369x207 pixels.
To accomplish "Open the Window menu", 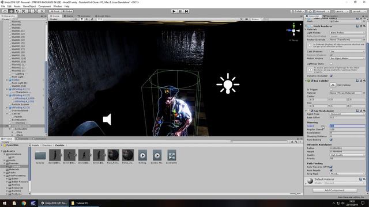I will click(x=58, y=6).
